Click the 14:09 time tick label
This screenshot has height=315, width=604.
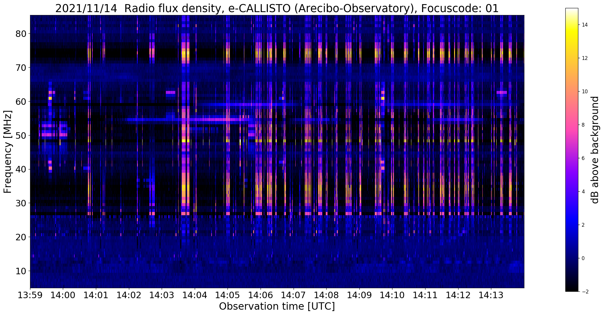359,295
